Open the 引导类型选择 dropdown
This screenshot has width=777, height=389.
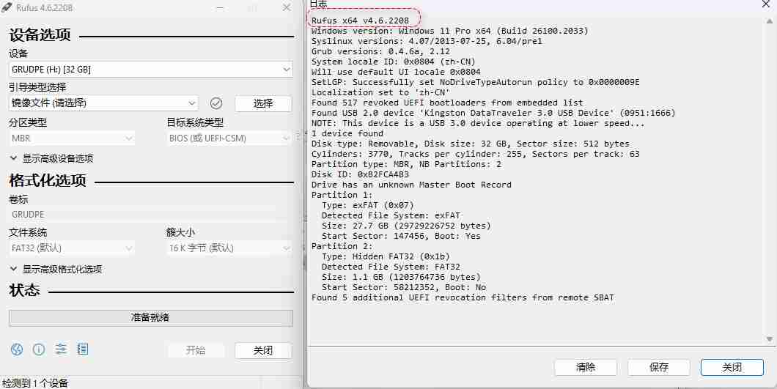(103, 103)
